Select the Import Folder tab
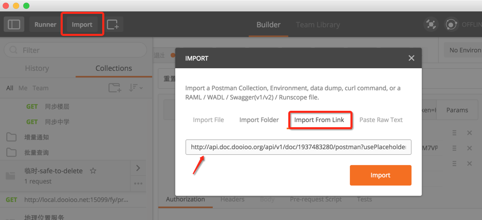 (x=259, y=119)
